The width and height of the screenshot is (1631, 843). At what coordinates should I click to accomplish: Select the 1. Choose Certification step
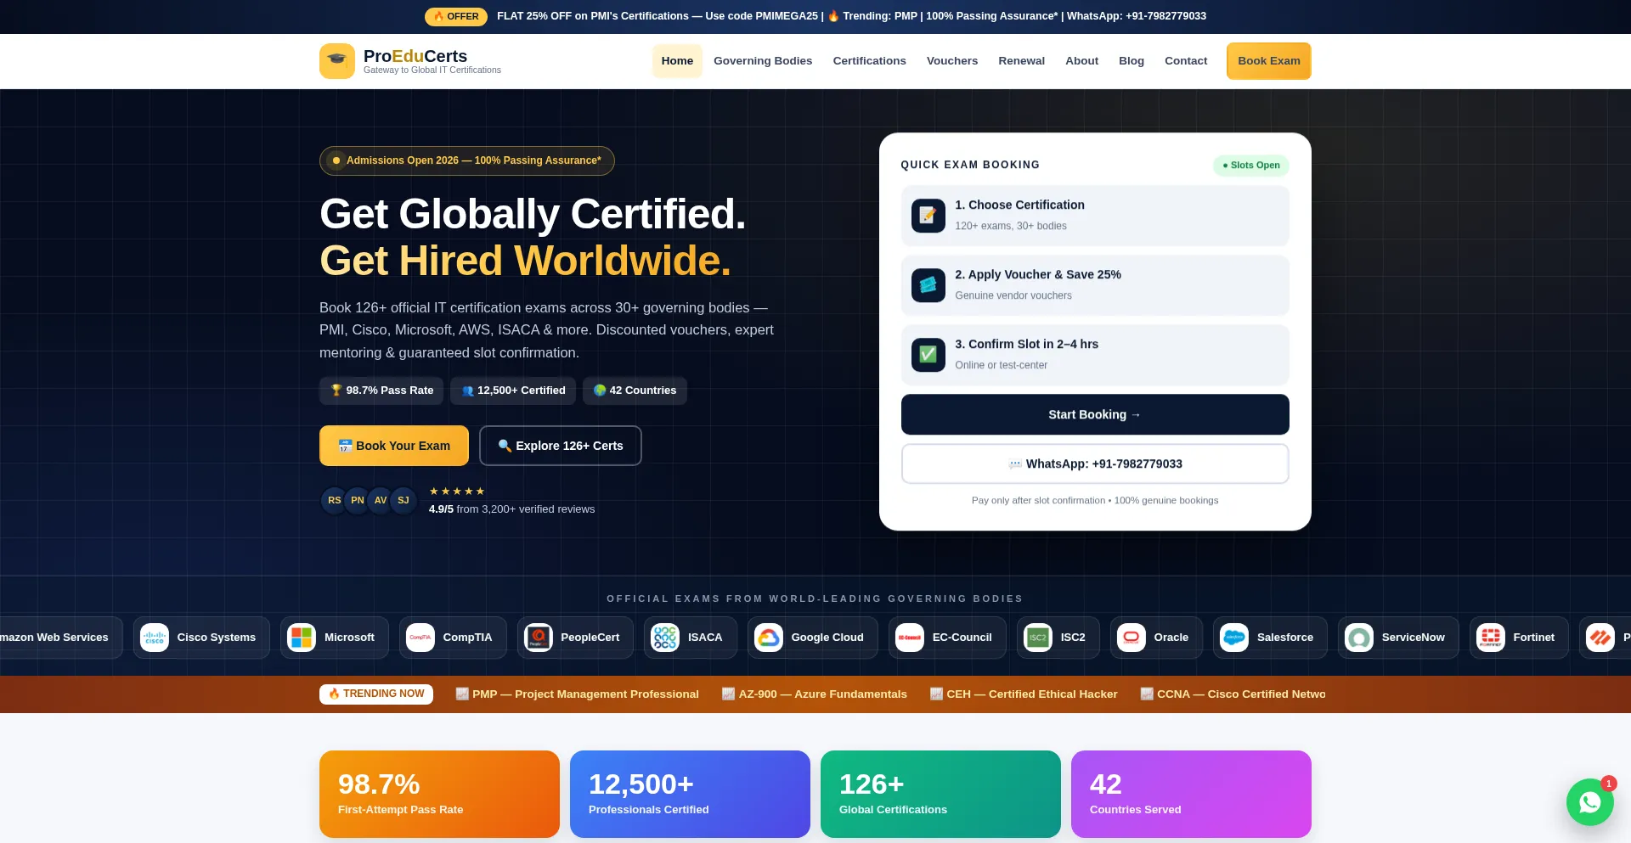point(1095,216)
